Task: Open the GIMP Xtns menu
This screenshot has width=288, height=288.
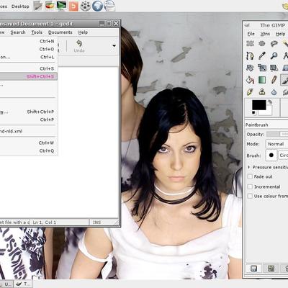Action: (265, 34)
